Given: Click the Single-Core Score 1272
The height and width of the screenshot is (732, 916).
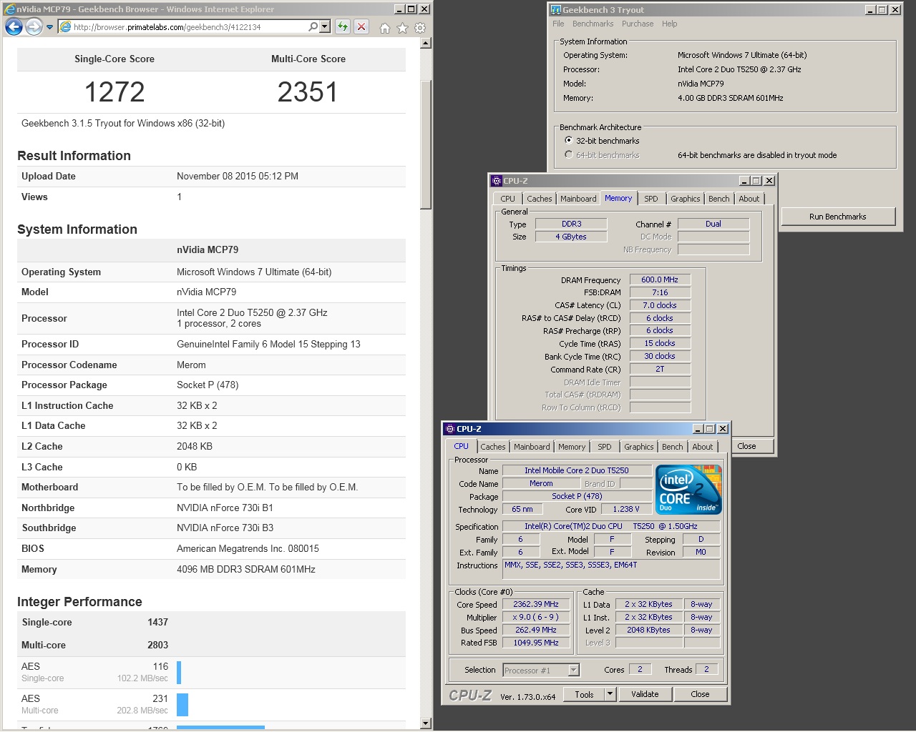Looking at the screenshot, I should [x=114, y=92].
